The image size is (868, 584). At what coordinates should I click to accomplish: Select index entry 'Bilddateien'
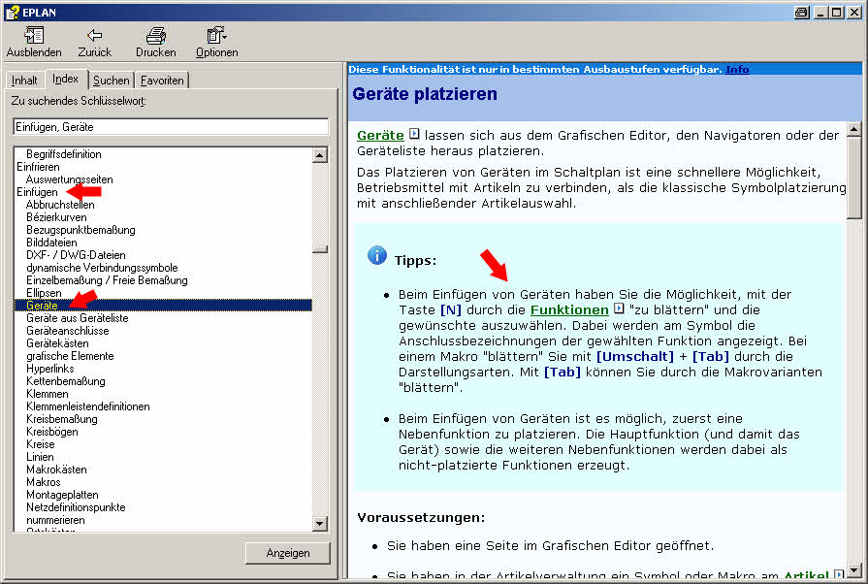pos(51,243)
